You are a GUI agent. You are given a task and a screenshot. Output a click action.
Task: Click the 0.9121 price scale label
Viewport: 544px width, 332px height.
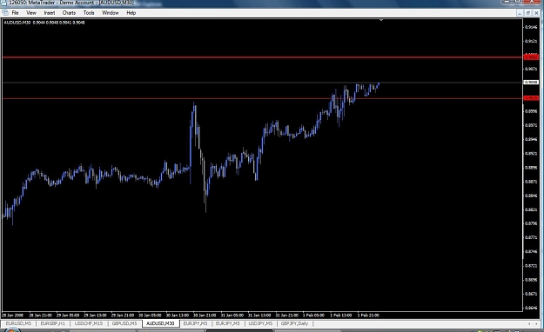tap(532, 41)
